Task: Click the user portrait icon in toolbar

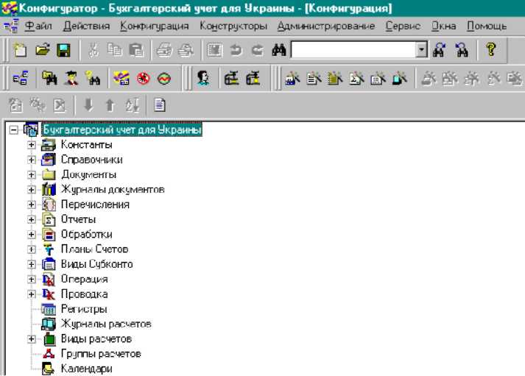Action: click(203, 79)
